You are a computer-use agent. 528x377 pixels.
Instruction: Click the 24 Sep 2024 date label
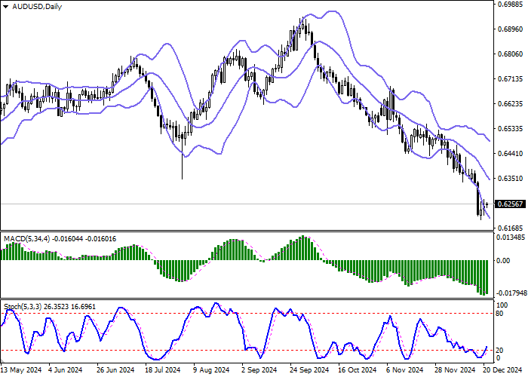click(x=311, y=371)
